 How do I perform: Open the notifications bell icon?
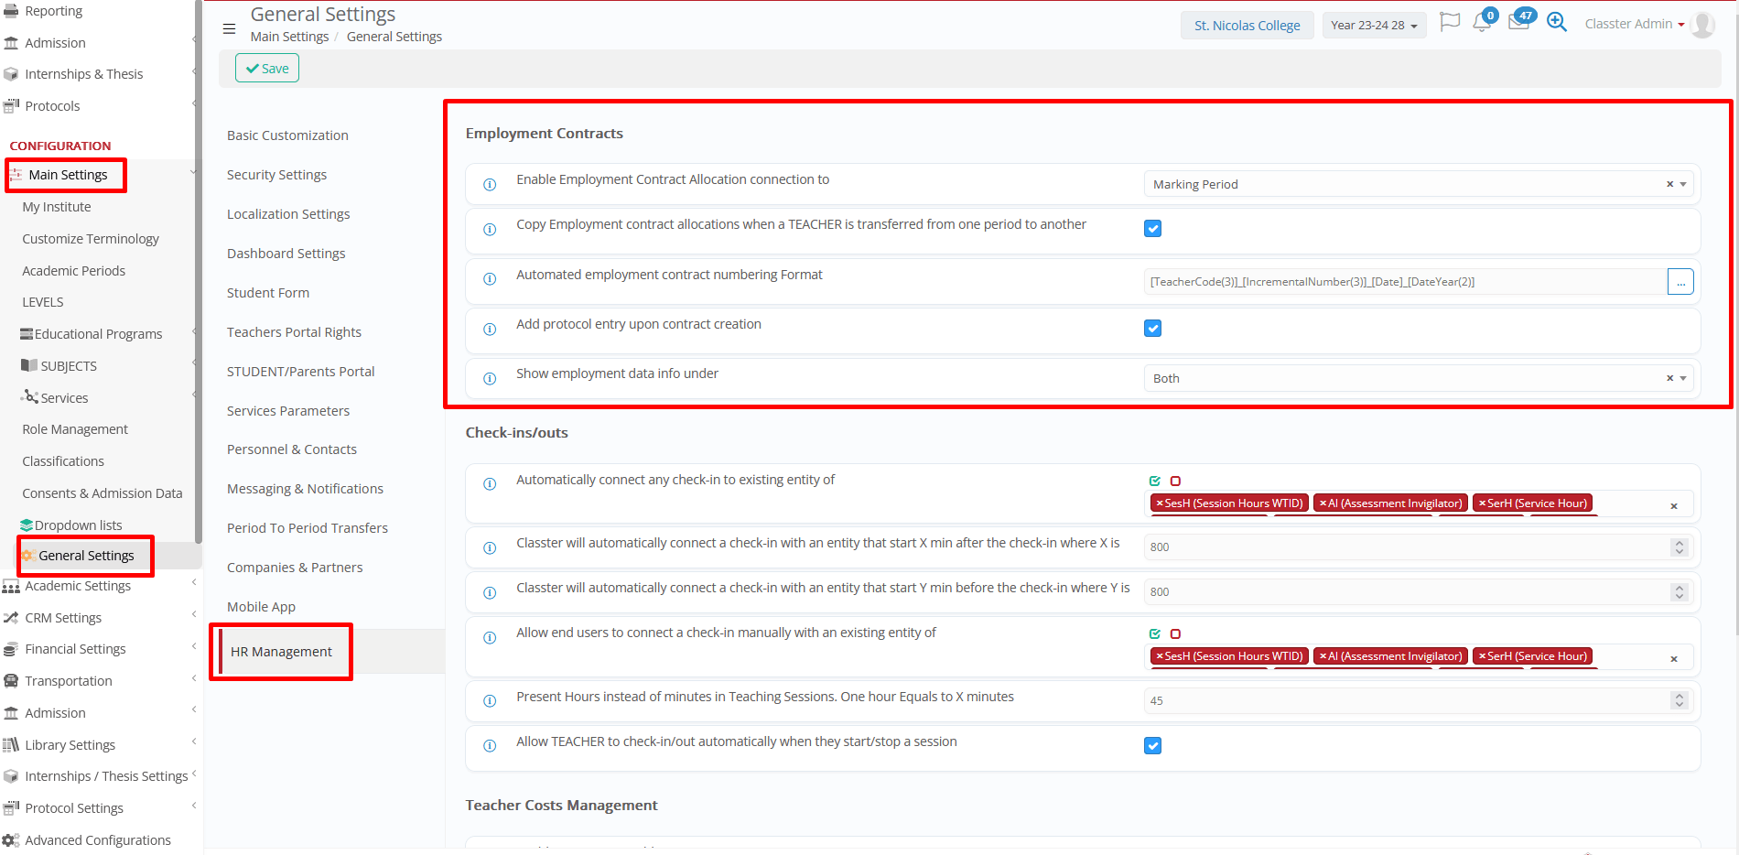(x=1481, y=23)
